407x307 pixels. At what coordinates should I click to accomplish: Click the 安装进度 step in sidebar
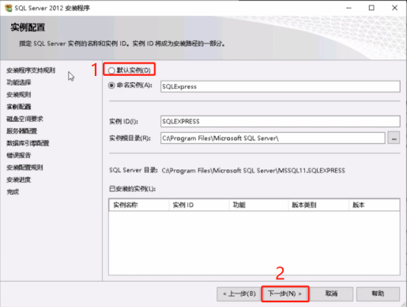click(19, 180)
